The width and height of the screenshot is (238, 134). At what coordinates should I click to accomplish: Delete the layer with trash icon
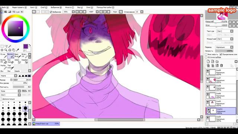coord(222,66)
